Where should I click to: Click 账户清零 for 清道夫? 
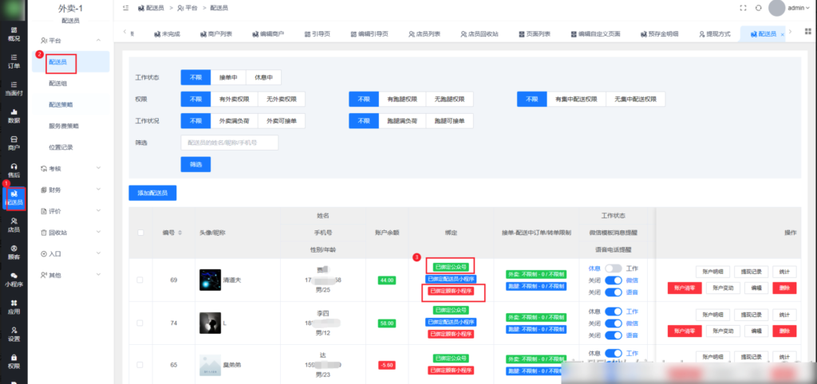pyautogui.click(x=685, y=288)
